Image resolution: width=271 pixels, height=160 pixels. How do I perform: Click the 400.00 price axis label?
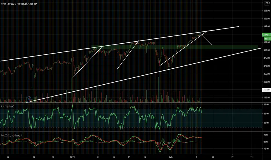(x=267, y=19)
